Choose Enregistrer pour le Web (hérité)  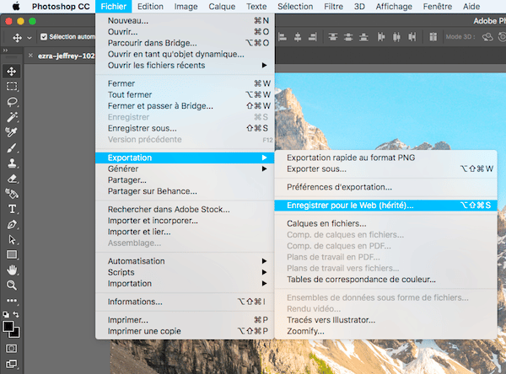point(350,205)
